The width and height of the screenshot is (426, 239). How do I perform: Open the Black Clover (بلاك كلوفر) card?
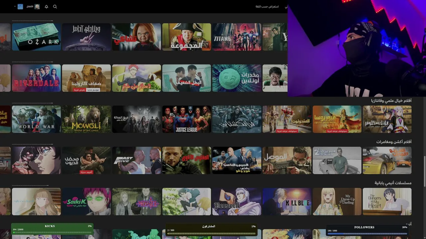pos(387,119)
